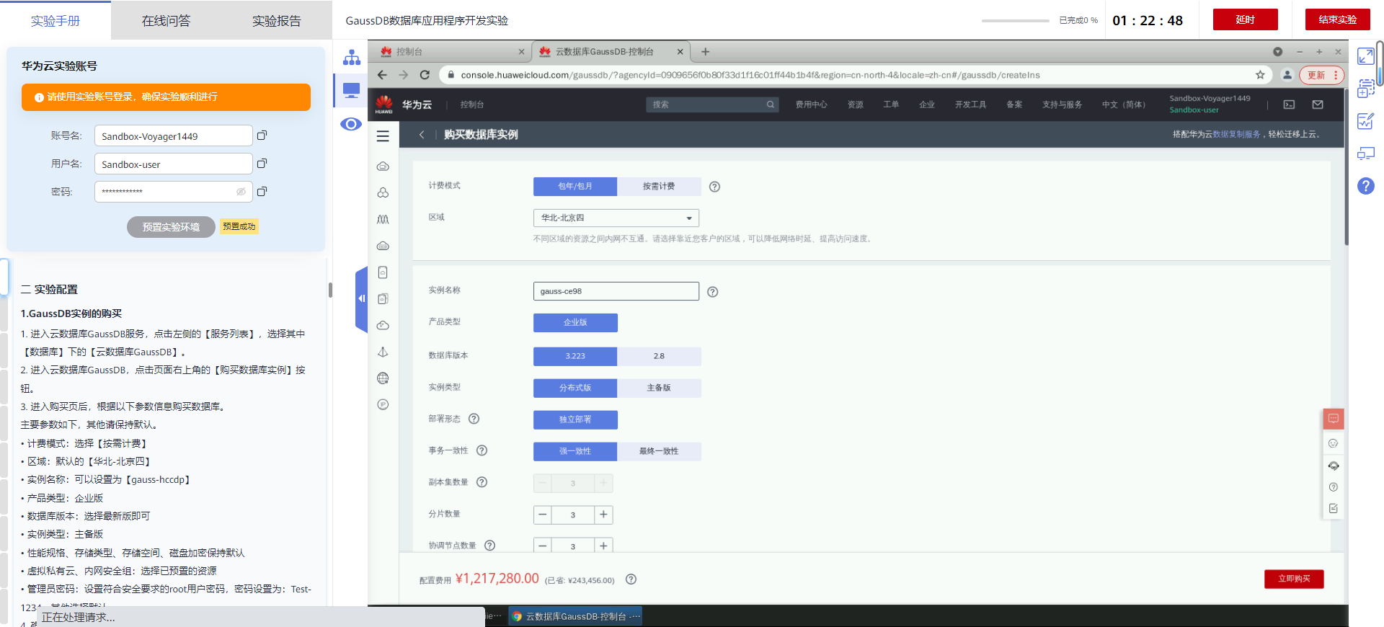Collapse the lab manual side panel
This screenshot has width=1384, height=627.
point(361,298)
